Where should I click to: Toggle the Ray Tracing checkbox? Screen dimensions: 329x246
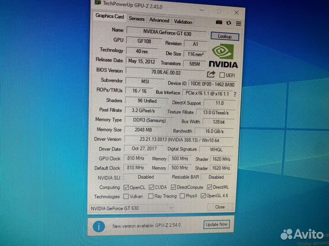point(150,196)
